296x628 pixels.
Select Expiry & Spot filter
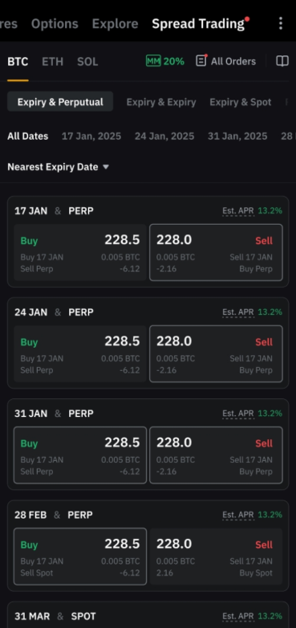241,102
